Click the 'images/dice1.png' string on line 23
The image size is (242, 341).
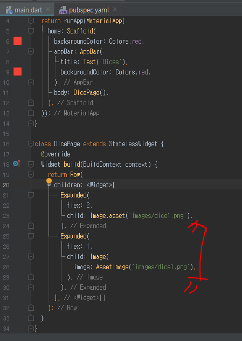point(158,215)
